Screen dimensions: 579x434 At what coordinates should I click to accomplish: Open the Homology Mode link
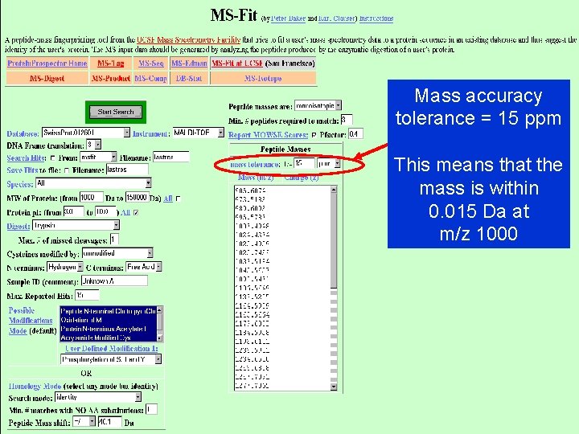click(35, 387)
